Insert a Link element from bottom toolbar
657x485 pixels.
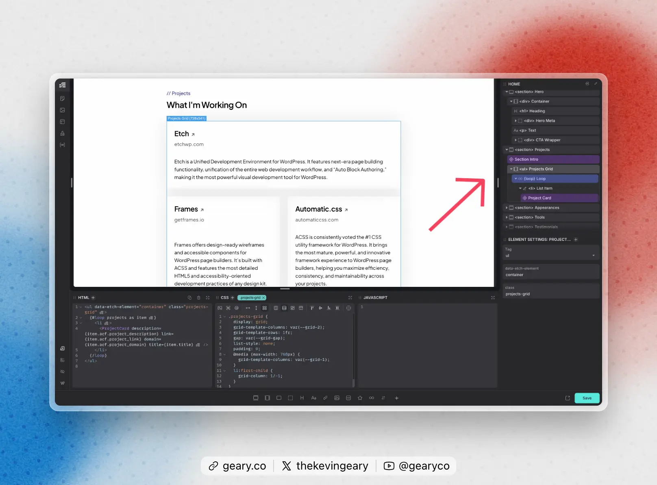point(325,398)
